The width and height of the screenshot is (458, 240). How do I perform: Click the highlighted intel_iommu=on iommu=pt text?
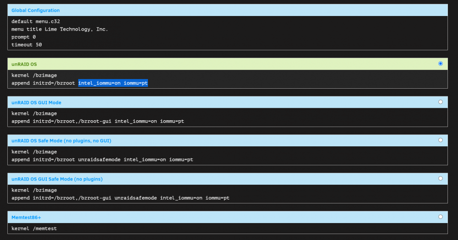[x=113, y=83]
